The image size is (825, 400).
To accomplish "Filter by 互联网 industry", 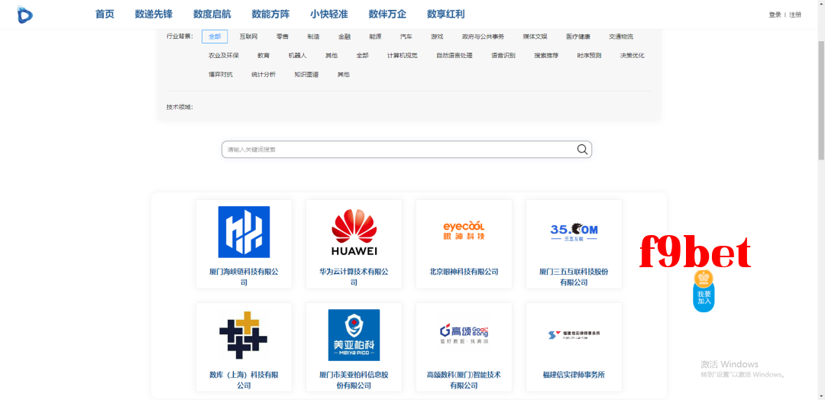I will click(248, 37).
